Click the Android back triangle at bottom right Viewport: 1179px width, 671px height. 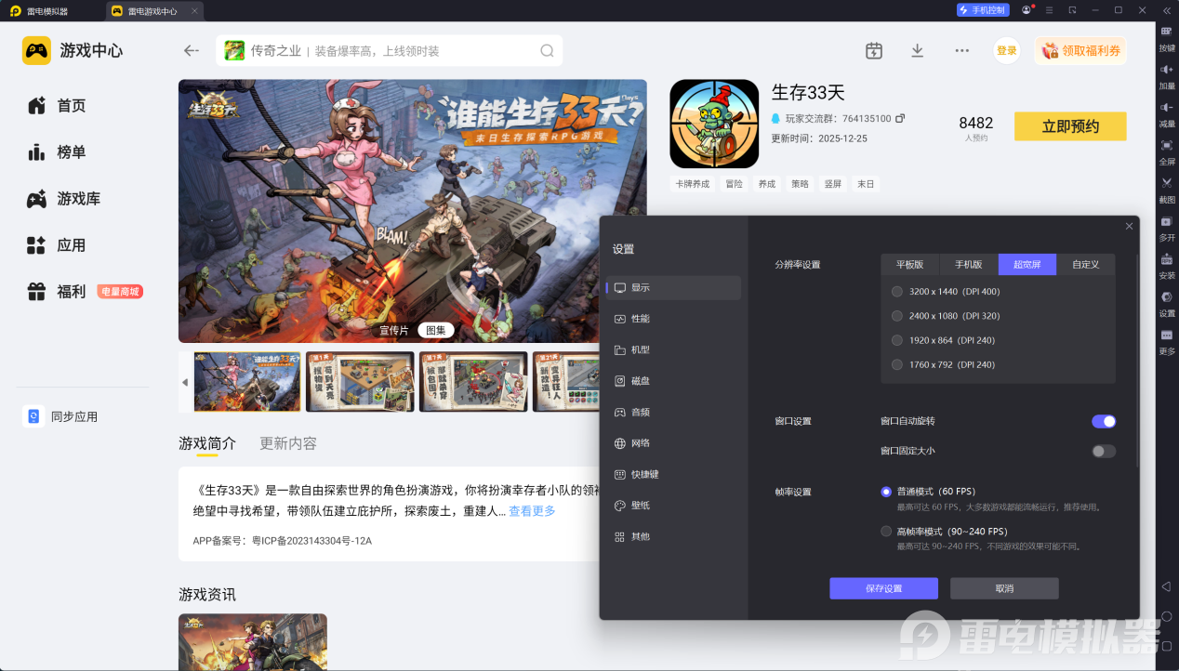tap(1166, 586)
